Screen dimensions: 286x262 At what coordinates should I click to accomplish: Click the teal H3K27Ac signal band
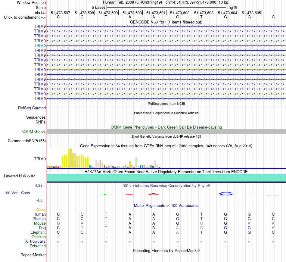click(166, 177)
